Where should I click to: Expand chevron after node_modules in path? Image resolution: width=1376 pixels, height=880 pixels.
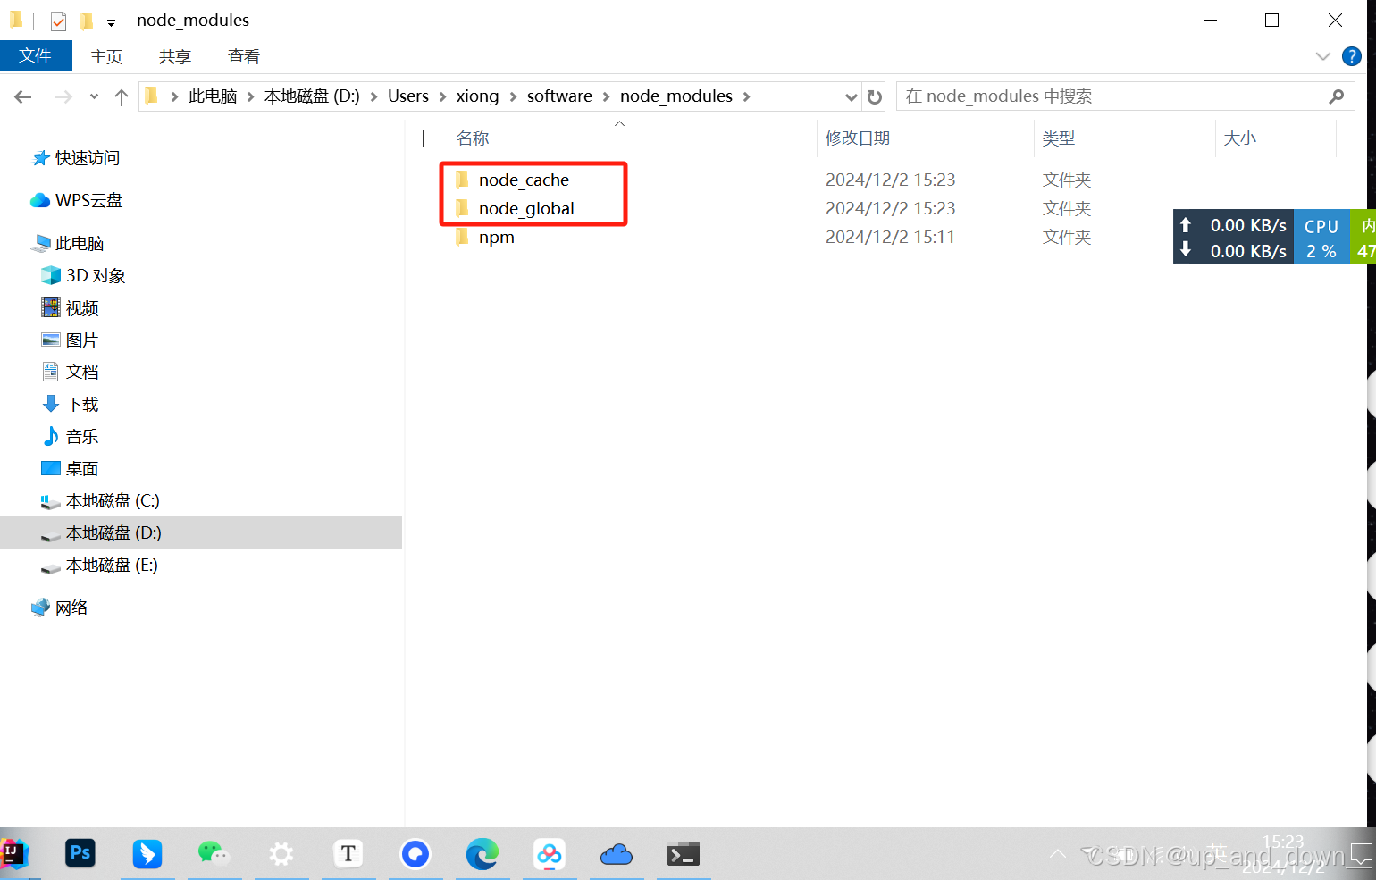coord(746,96)
